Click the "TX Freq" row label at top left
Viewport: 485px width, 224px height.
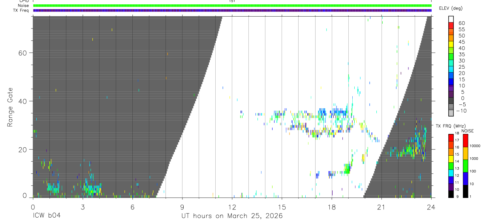pos(21,10)
